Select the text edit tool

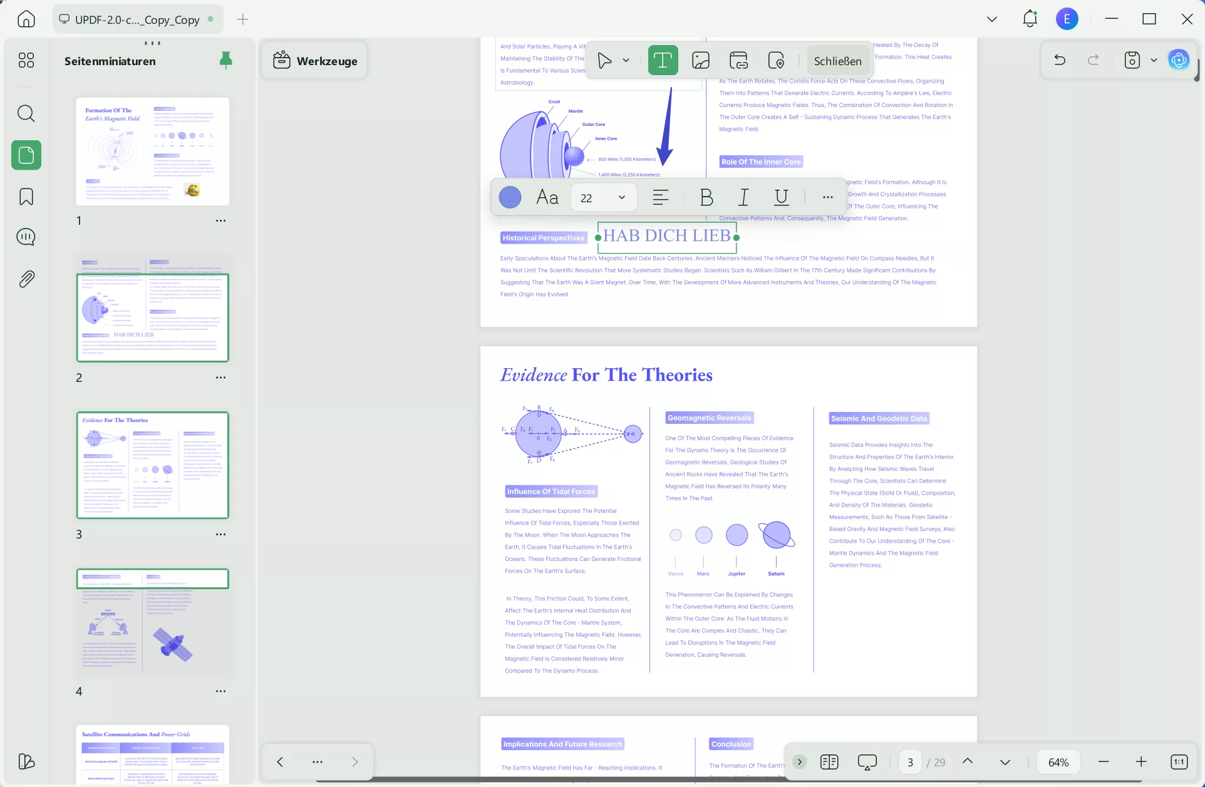pos(663,61)
